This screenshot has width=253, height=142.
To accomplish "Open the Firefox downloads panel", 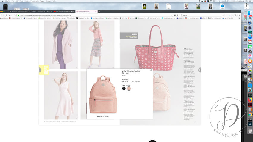I will 229,15.
